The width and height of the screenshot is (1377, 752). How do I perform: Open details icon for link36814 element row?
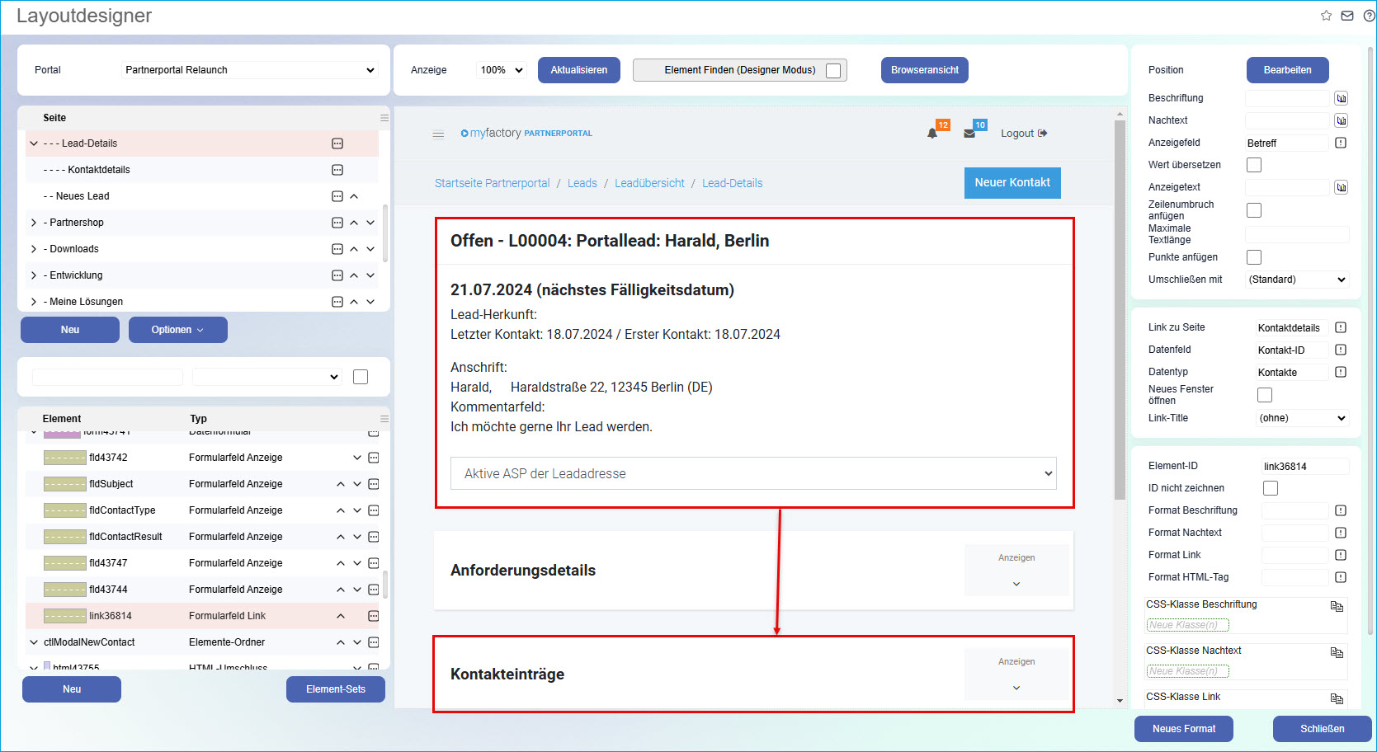point(373,616)
